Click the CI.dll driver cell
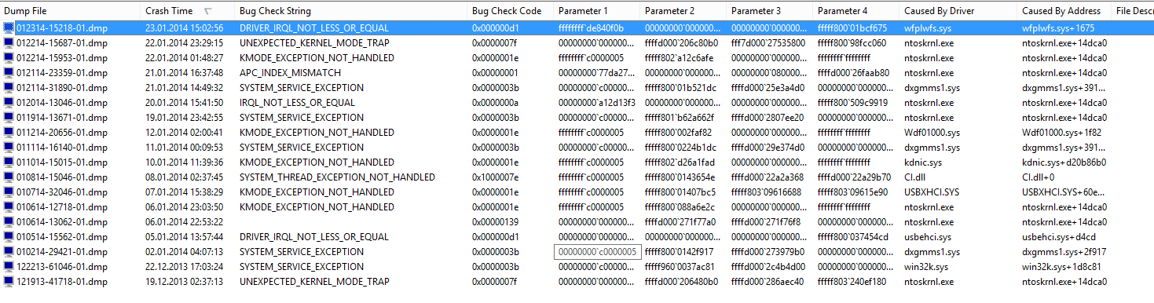 916,177
